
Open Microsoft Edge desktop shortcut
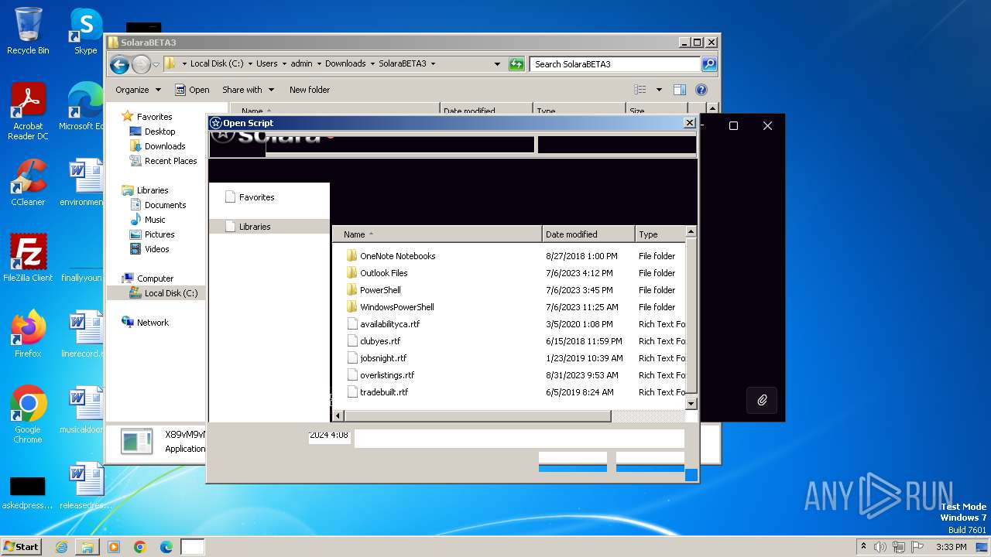click(x=84, y=107)
